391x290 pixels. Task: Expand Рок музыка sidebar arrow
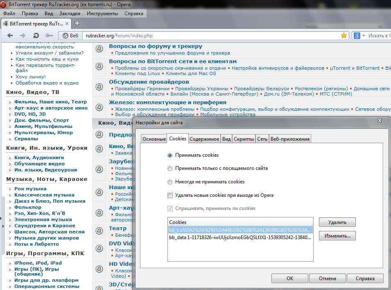pos(10,190)
